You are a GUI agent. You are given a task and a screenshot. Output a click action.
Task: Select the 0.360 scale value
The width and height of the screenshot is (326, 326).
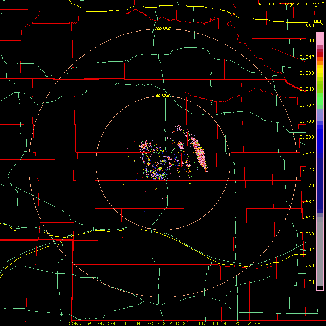[307, 234]
